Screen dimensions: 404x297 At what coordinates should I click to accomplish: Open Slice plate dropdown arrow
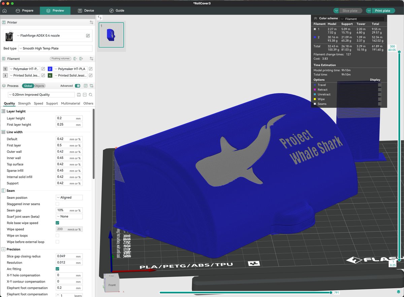click(336, 11)
